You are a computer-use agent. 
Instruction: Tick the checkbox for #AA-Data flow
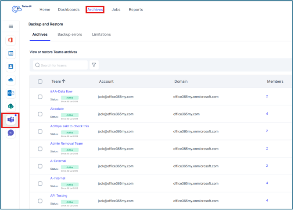pyautogui.click(x=40, y=97)
